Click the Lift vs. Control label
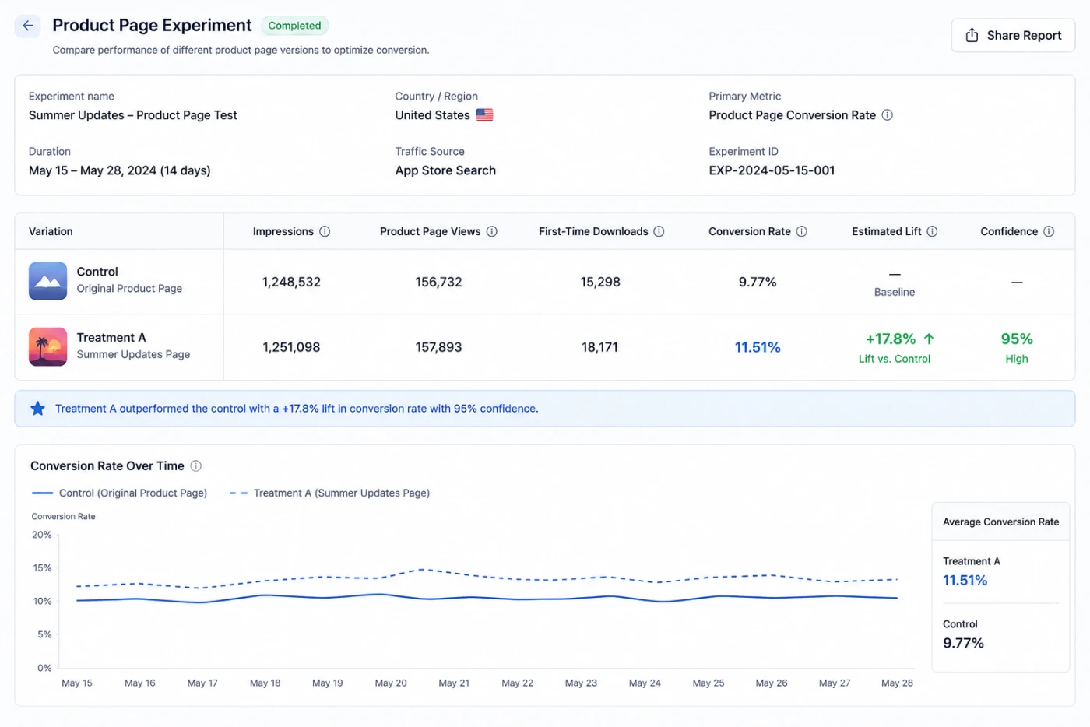Screen dimensions: 1090x727 point(895,359)
